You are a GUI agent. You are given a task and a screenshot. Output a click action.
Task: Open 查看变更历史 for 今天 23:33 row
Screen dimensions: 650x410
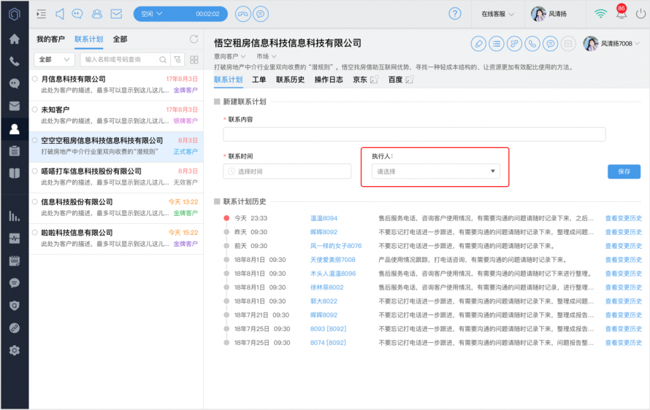pos(624,218)
